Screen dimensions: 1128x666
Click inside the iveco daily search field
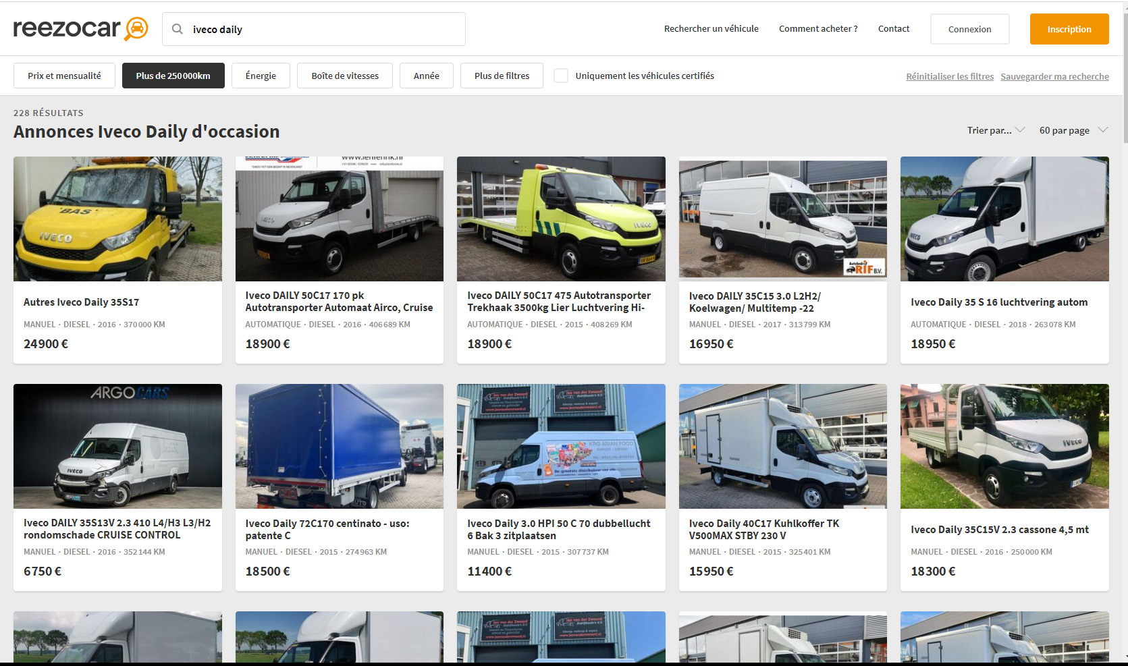pyautogui.click(x=324, y=29)
